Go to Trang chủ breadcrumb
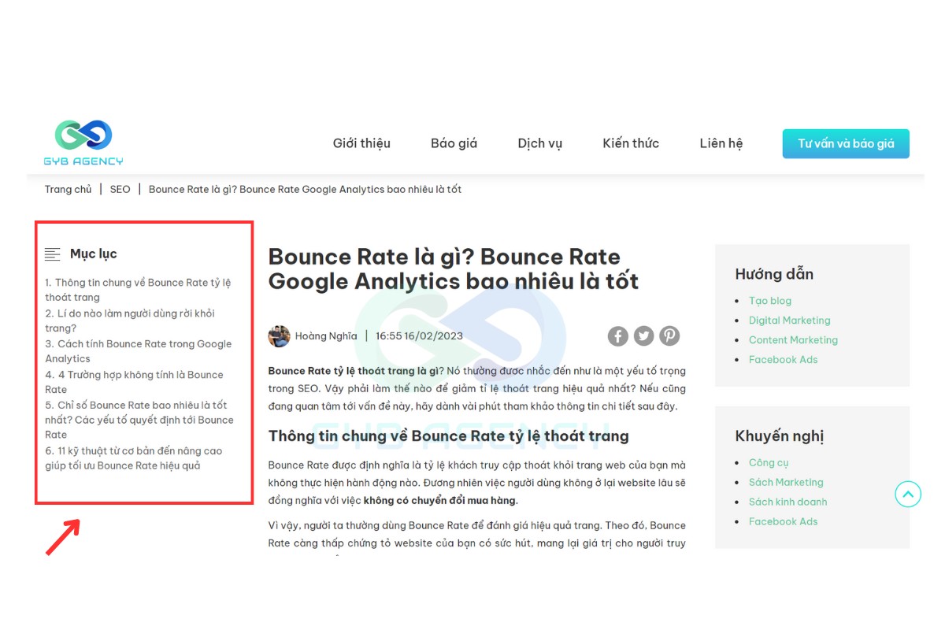The image size is (945, 630). pos(69,190)
